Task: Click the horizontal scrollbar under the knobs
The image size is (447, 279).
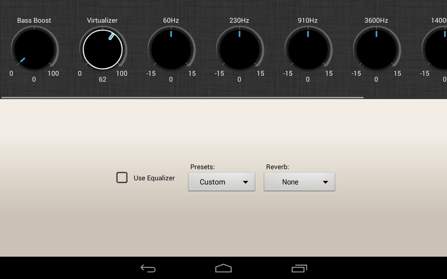Action: point(182,98)
